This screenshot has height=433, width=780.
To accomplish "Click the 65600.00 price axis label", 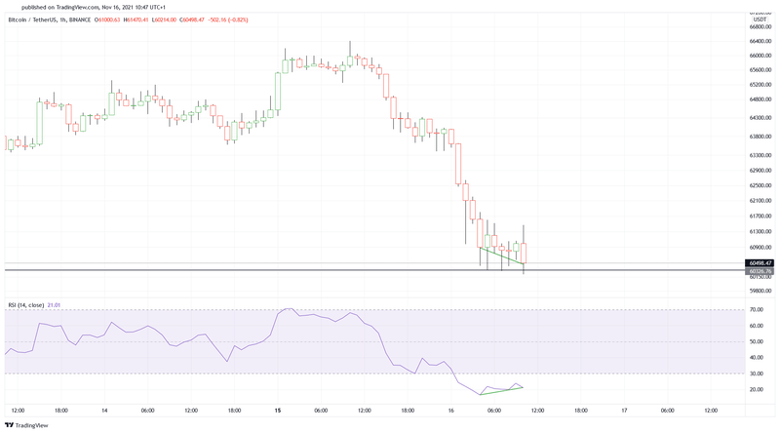I will pyautogui.click(x=760, y=70).
